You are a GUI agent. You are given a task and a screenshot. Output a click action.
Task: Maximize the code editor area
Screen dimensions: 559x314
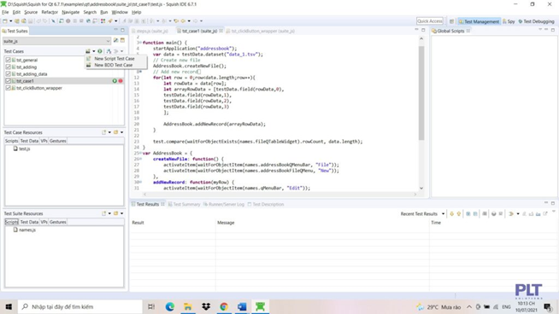coord(423,30)
